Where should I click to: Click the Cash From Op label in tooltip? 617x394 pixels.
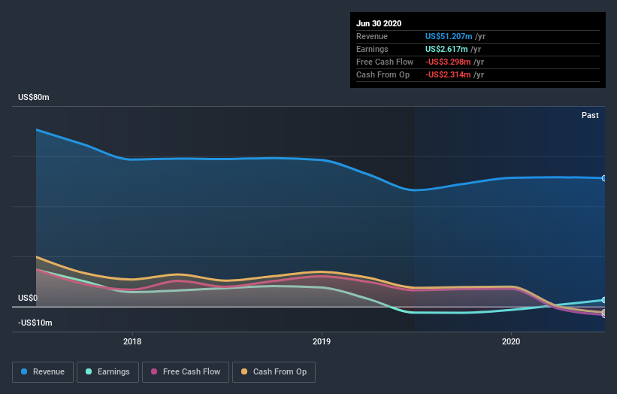pyautogui.click(x=383, y=74)
